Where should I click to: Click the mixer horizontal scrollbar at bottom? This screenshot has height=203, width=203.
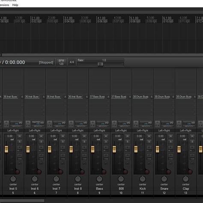pyautogui.click(x=22, y=200)
